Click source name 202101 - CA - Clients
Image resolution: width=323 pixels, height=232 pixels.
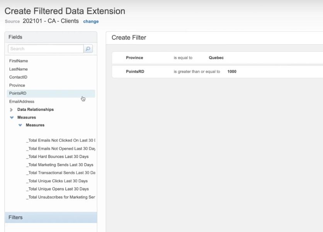(51, 21)
